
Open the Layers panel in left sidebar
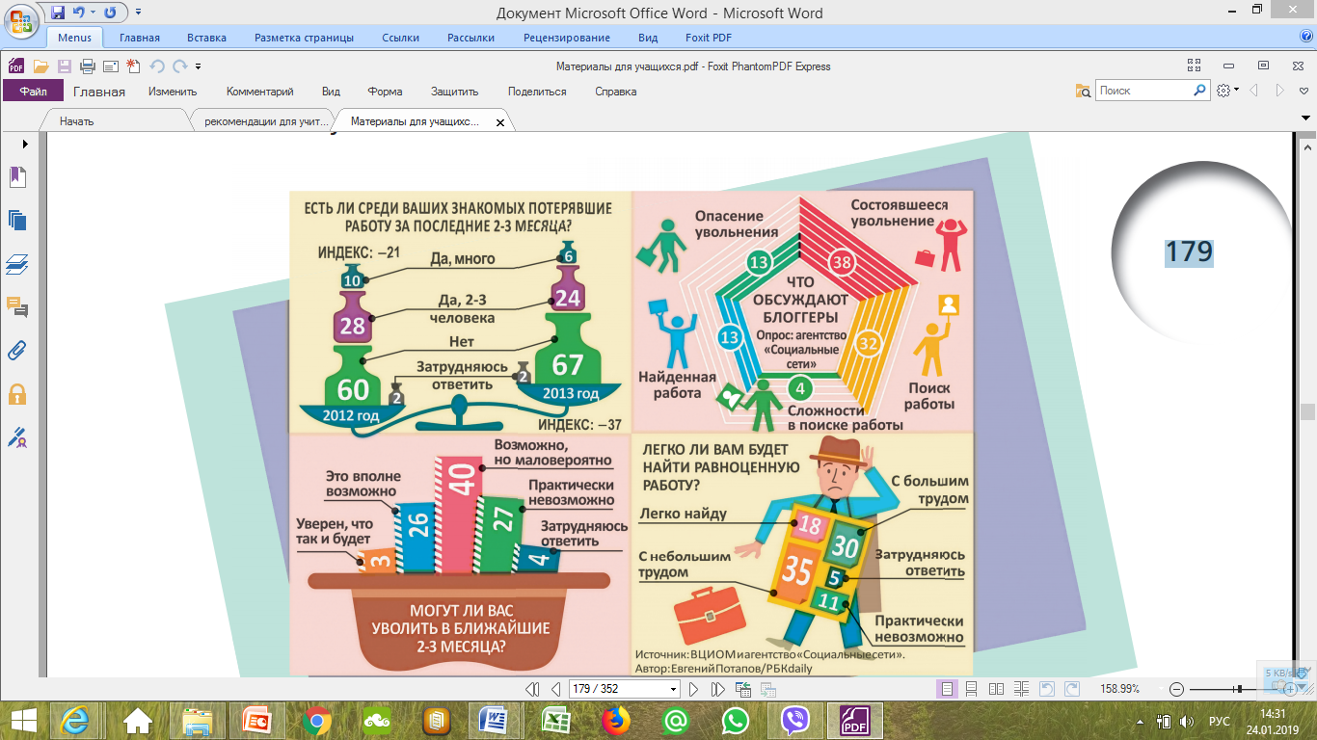pos(17,263)
